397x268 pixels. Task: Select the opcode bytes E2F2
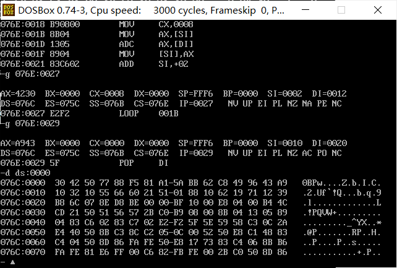[x=60, y=113]
